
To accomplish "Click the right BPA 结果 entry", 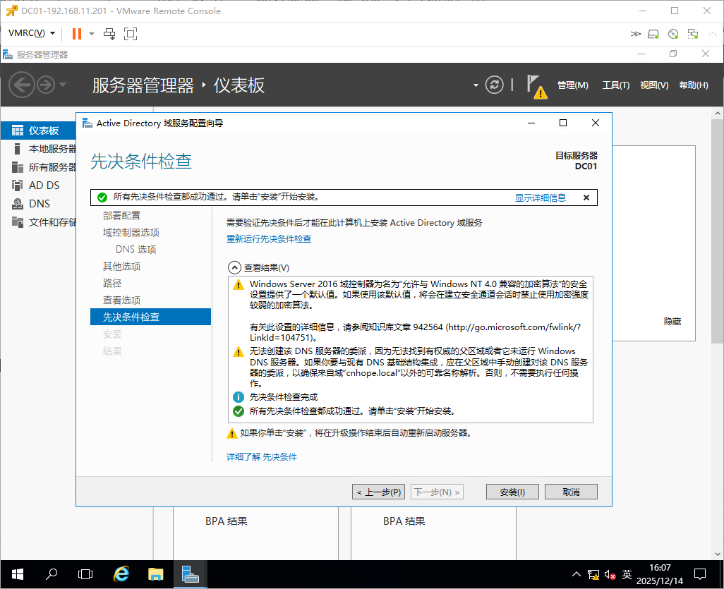I will 404,521.
